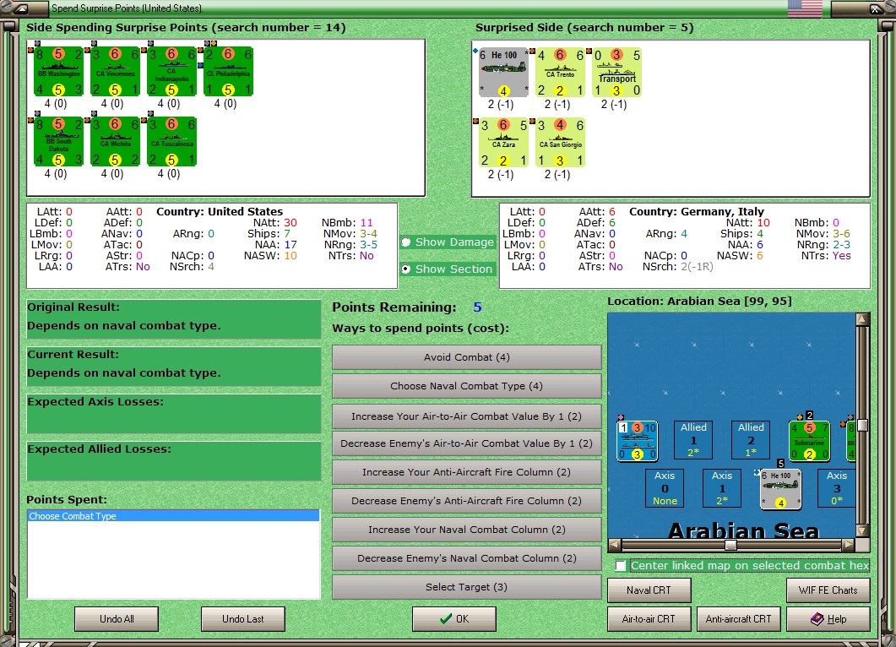Open the WIF FE Charts

828,590
